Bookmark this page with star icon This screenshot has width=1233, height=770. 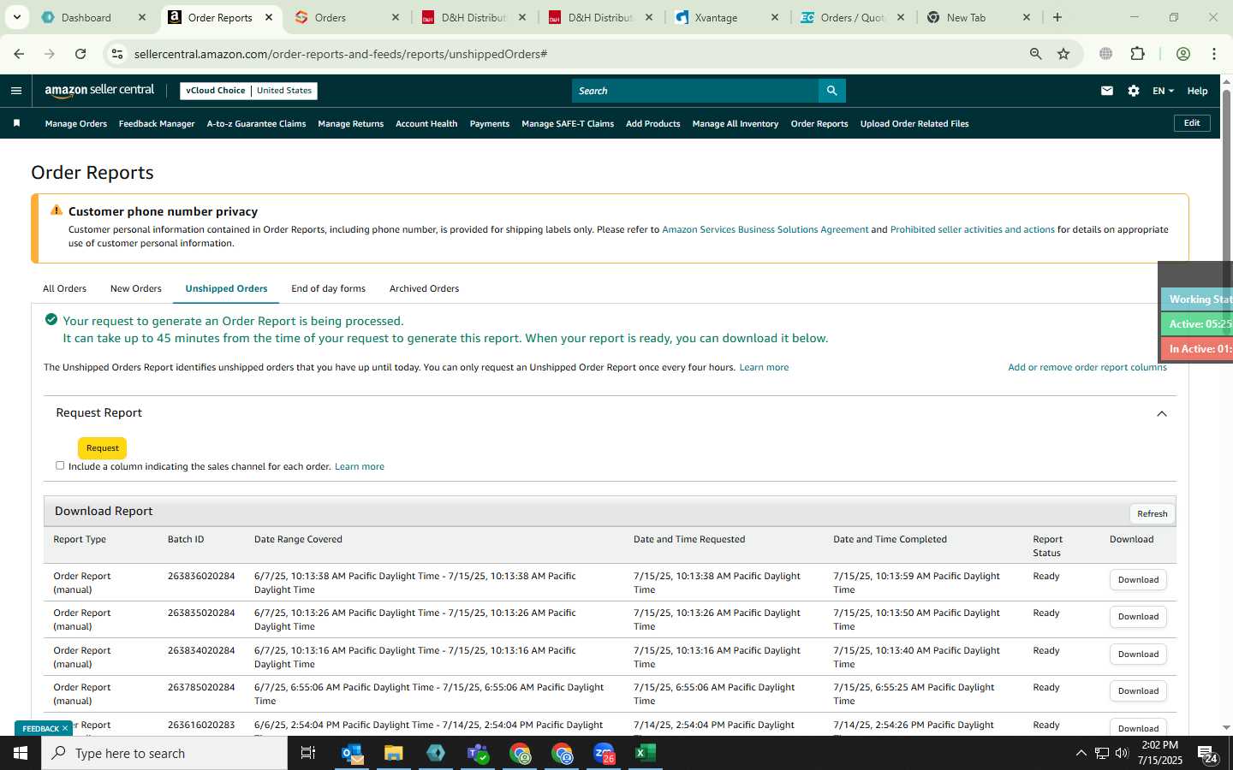1063,54
